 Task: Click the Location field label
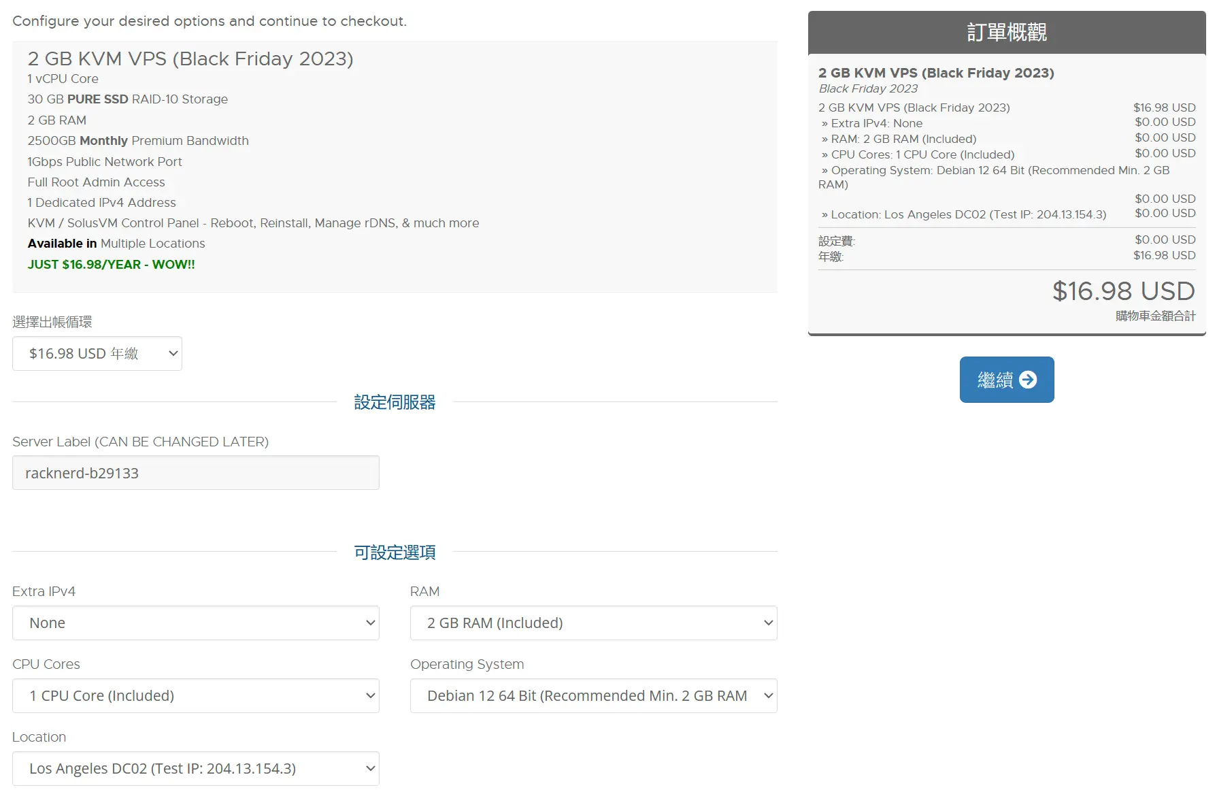tap(39, 737)
